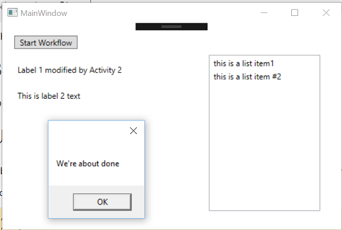Click the "This is label 2 text" label
342x230 pixels.
click(49, 96)
